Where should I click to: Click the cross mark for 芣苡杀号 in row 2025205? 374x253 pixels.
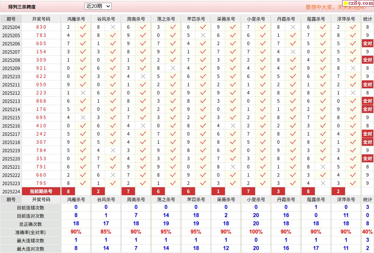tap(203, 35)
